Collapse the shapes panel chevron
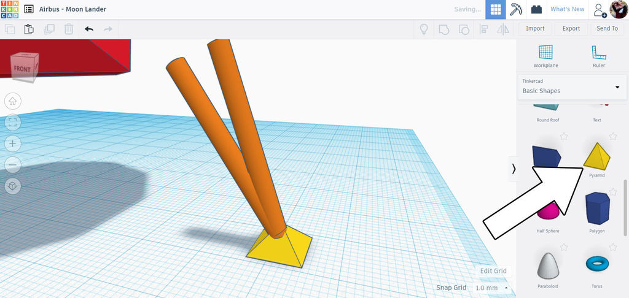Image resolution: width=629 pixels, height=298 pixels. tap(514, 169)
